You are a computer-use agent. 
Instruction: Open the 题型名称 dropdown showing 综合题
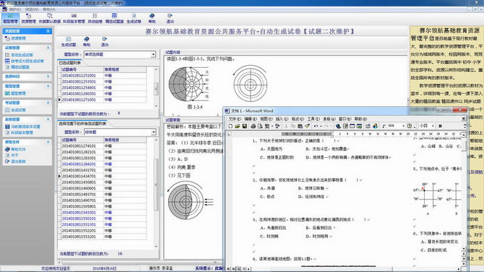[153, 132]
